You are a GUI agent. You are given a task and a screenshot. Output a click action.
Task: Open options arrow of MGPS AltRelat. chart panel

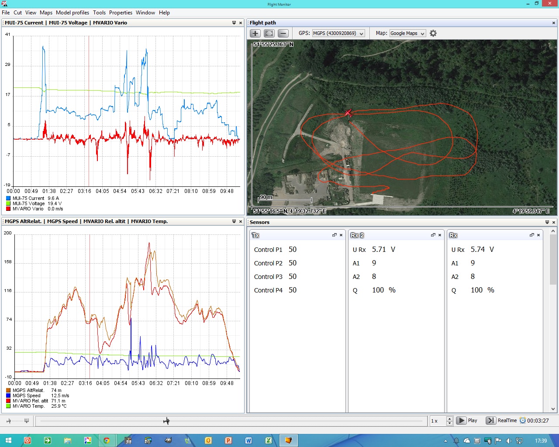[x=234, y=221]
